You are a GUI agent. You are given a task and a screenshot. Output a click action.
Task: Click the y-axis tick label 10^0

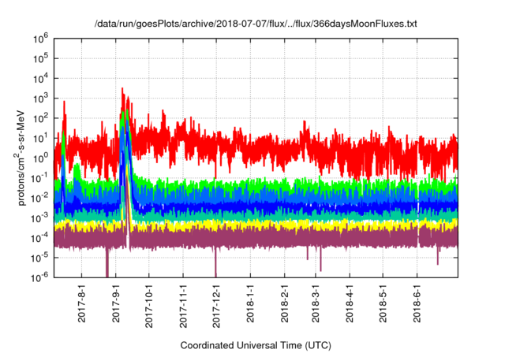pyautogui.click(x=41, y=157)
